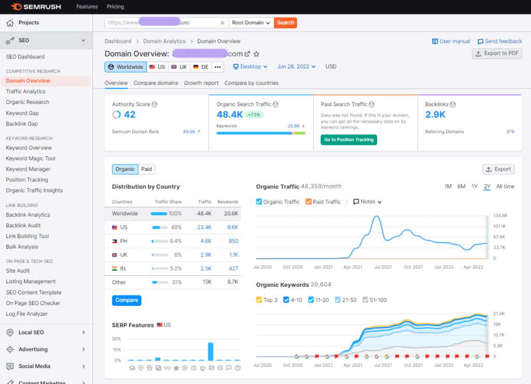Click the Semrush logo

point(36,6)
